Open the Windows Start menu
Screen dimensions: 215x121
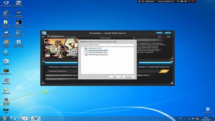[4, 119]
